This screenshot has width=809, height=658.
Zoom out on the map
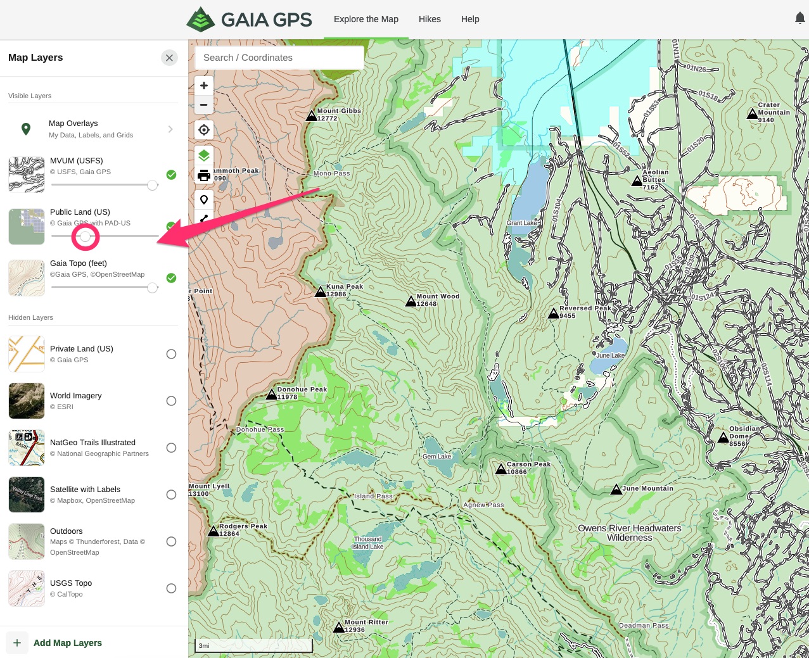click(204, 104)
